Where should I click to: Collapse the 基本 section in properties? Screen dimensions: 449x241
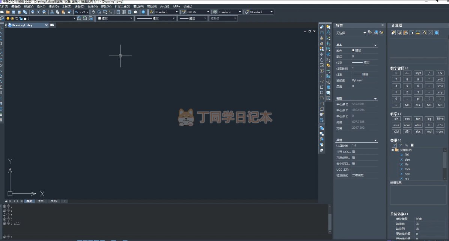[375, 45]
